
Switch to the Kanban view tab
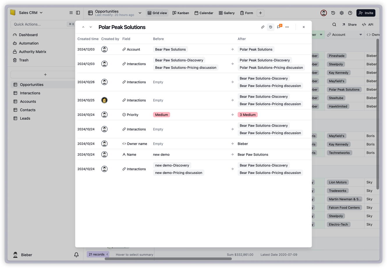(180, 13)
